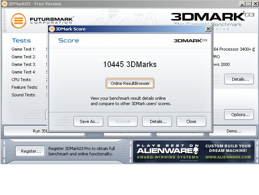Image resolution: width=259 pixels, height=195 pixels.
Task: Close the 3DMark03 main window
Action: click(255, 4)
